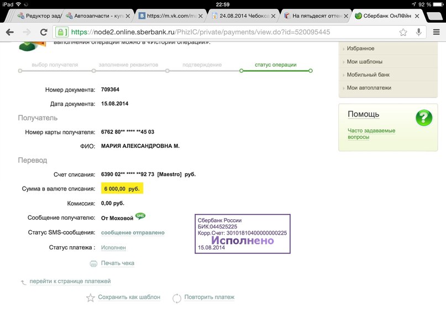
Task: Click Повторить платеж link
Action: pos(209,297)
